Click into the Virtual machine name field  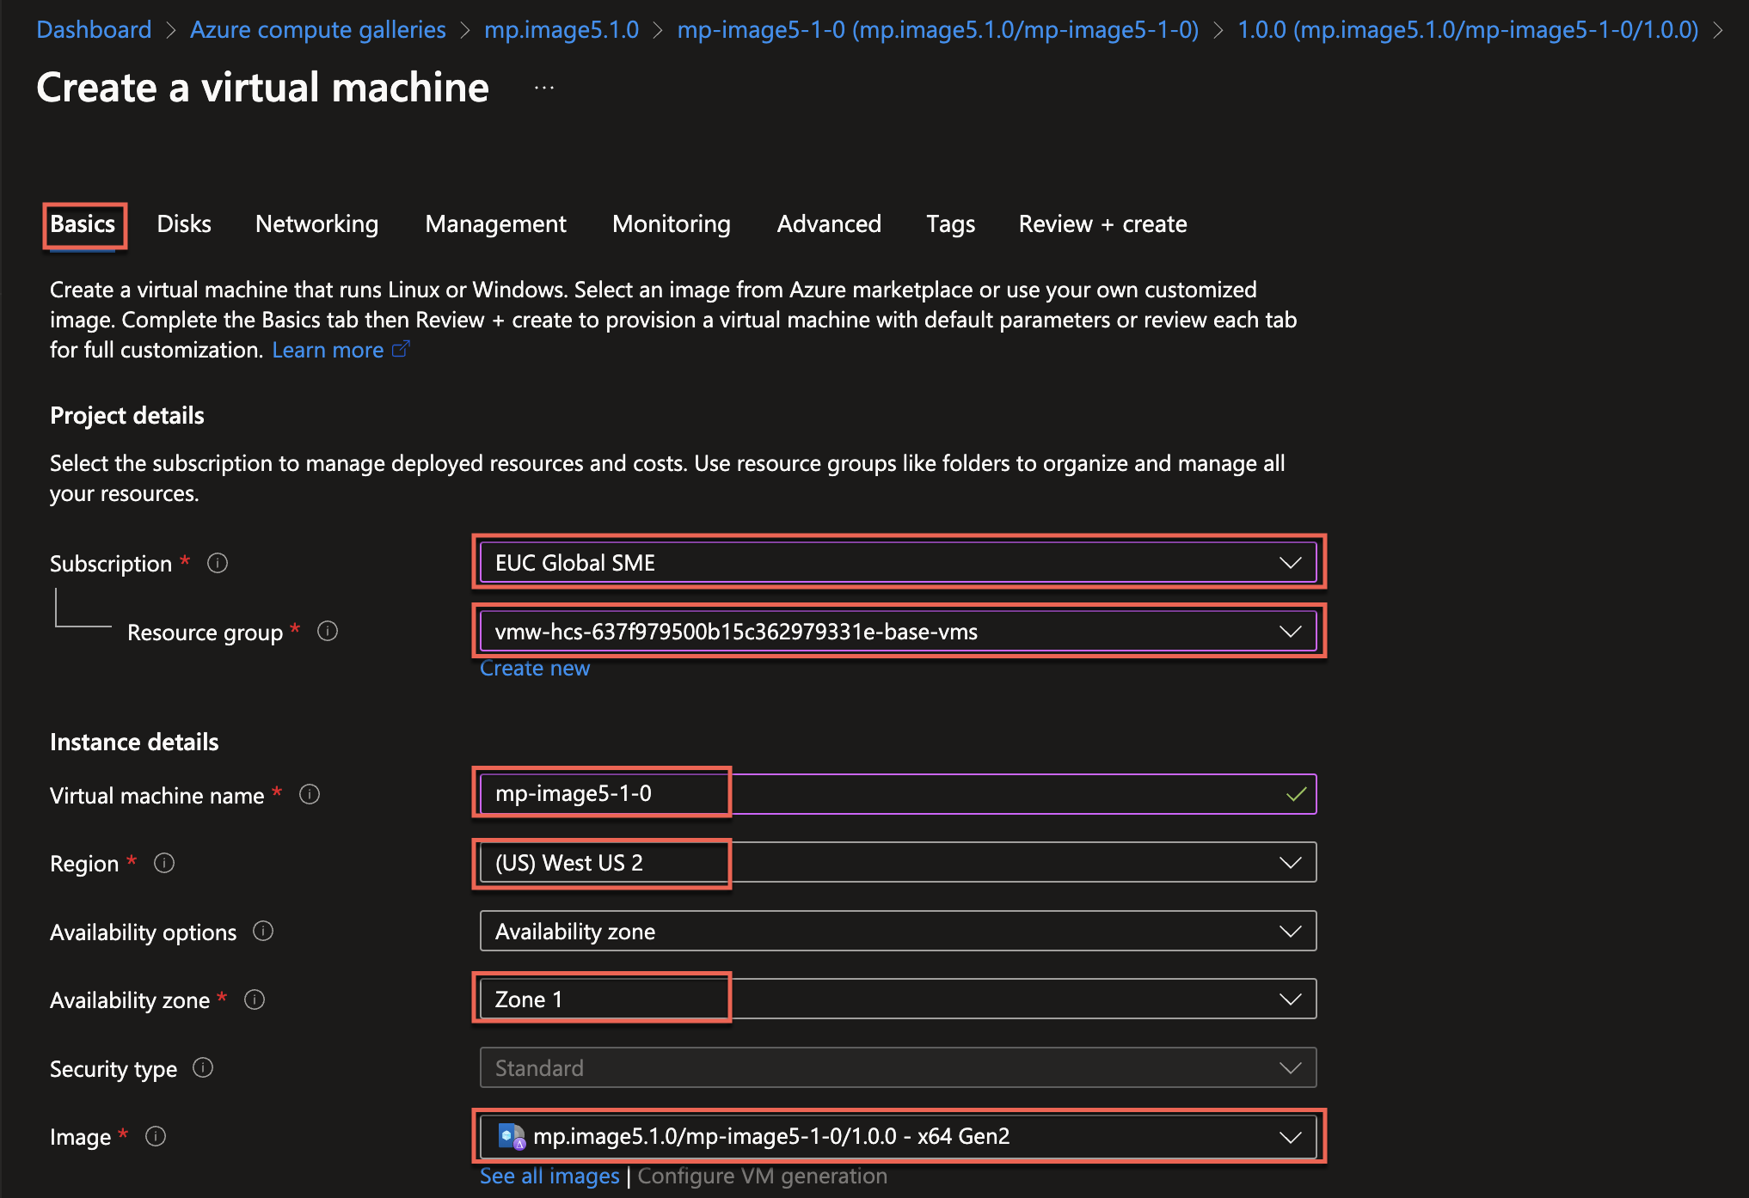click(x=898, y=793)
